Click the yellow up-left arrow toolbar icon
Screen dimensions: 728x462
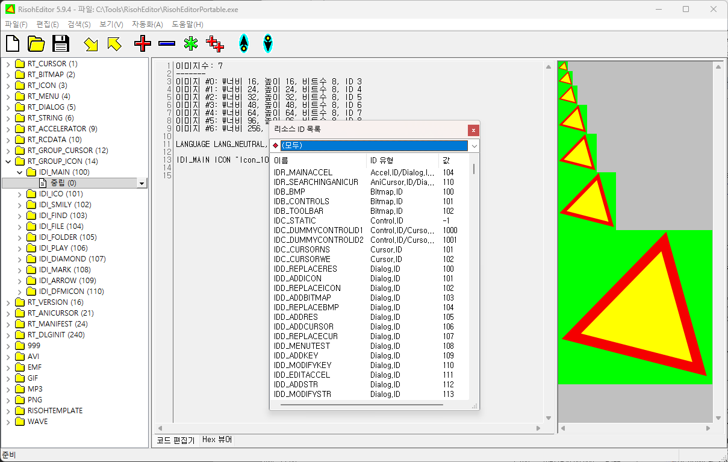click(114, 43)
